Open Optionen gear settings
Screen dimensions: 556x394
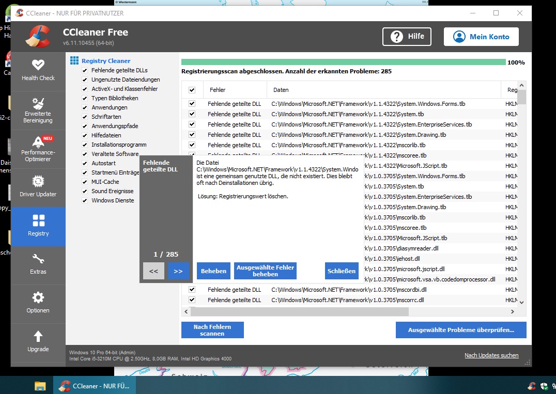pyautogui.click(x=38, y=304)
